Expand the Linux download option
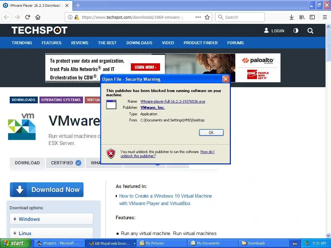 tap(51, 233)
